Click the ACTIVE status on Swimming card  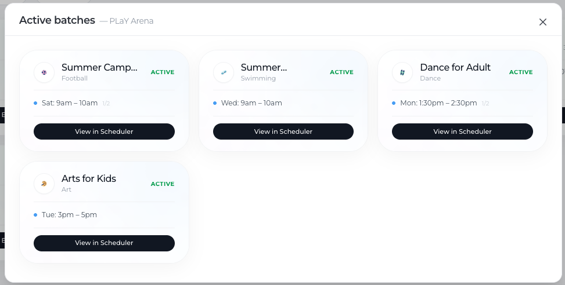coord(341,72)
